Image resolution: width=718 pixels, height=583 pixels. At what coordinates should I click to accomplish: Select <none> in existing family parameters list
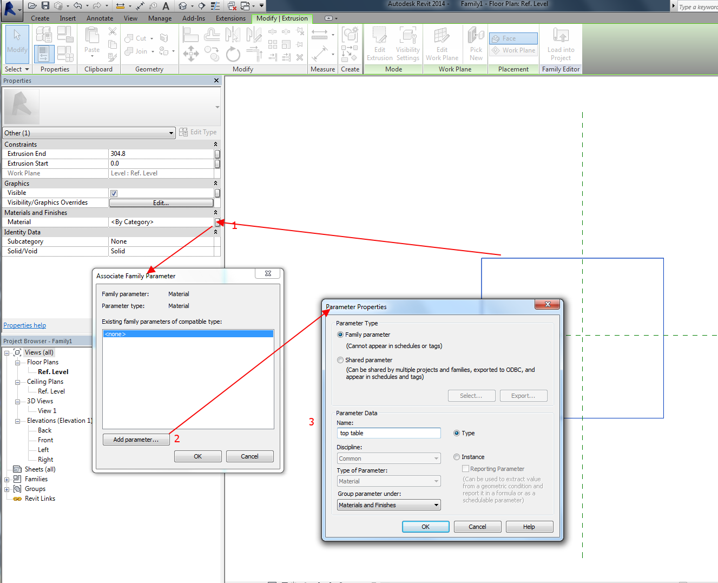(x=188, y=334)
